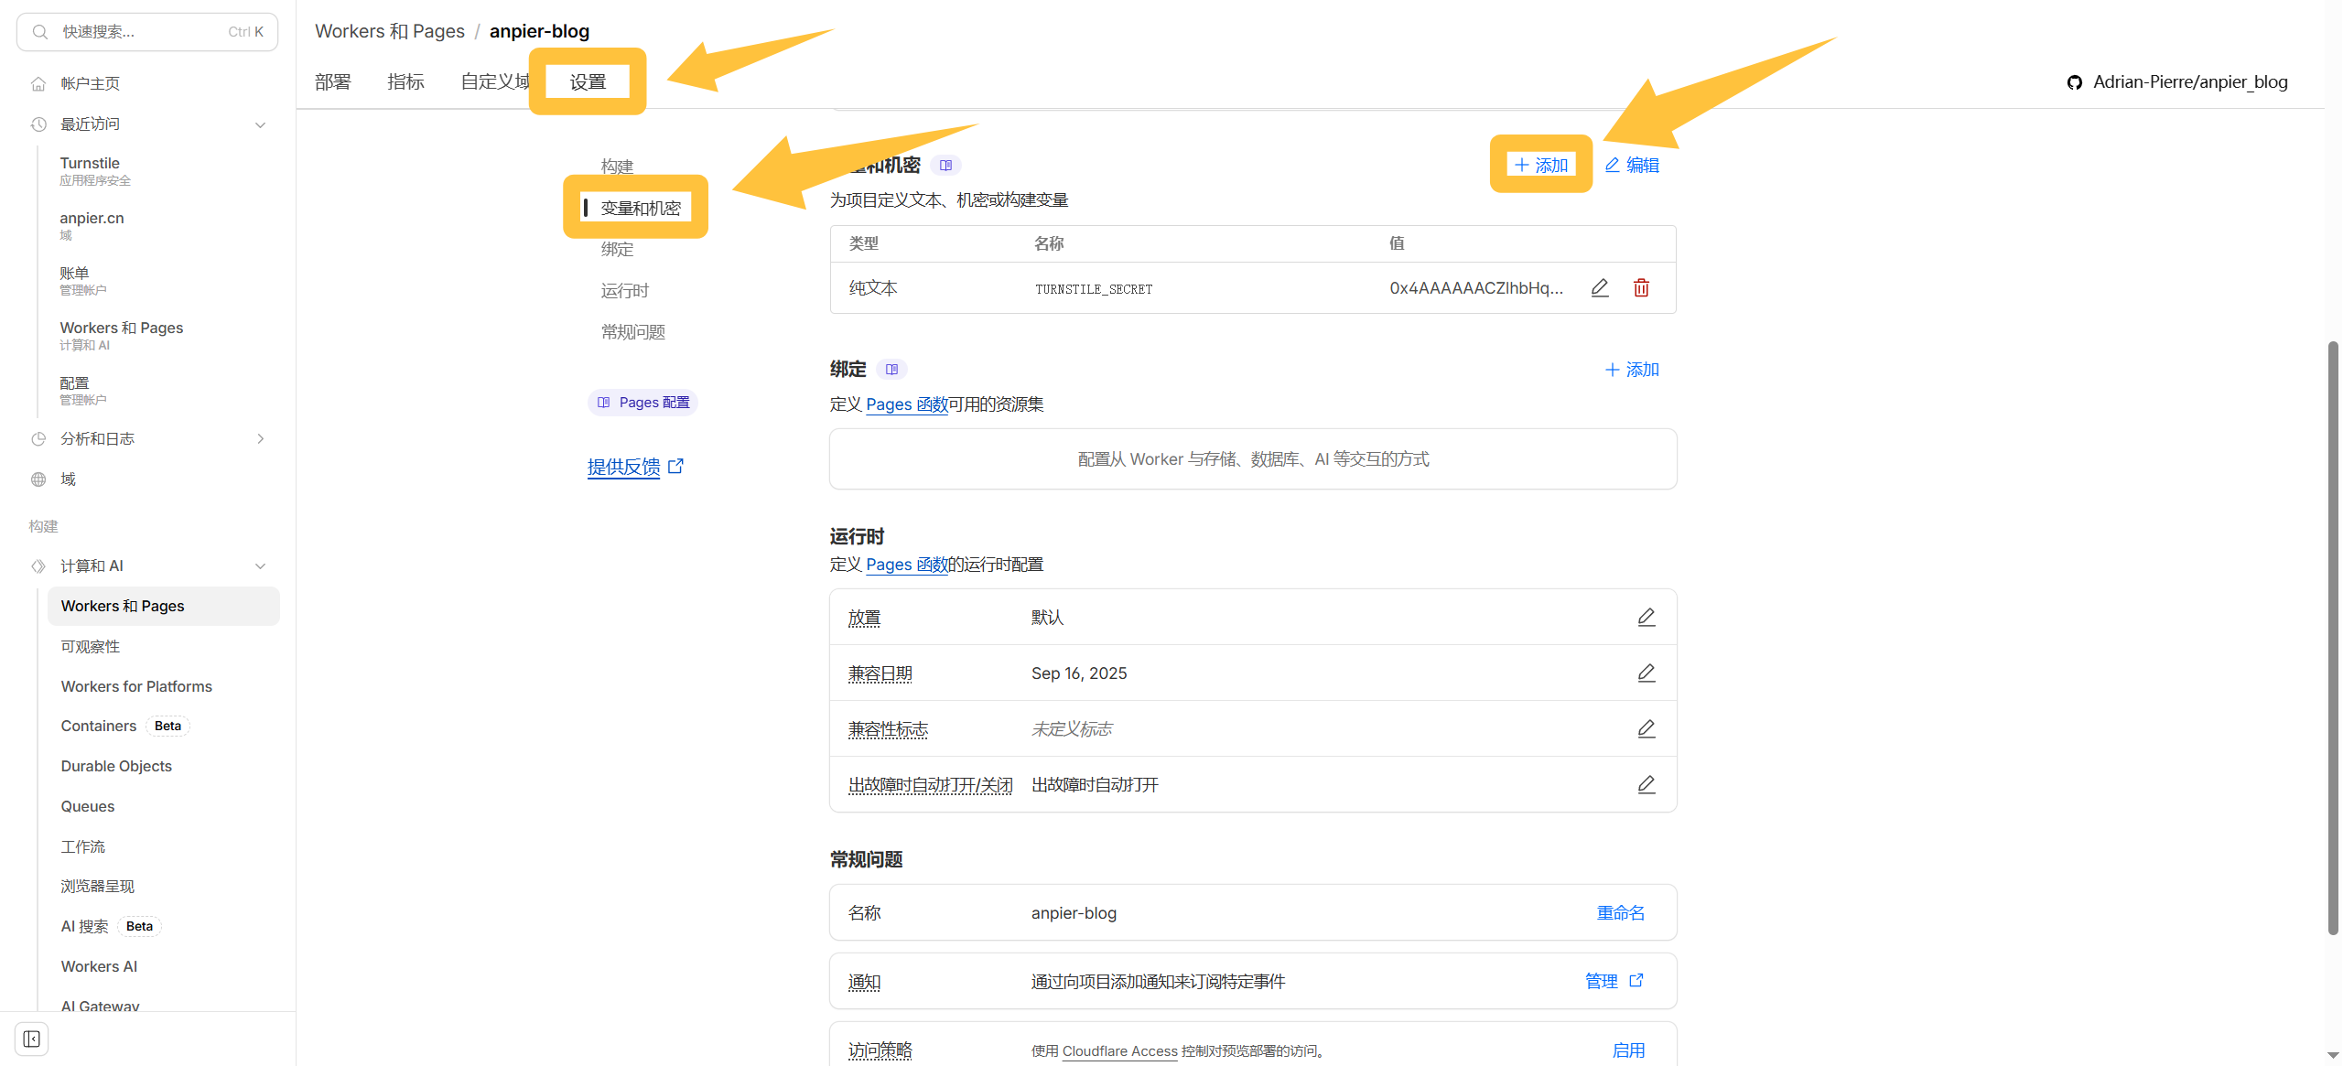
Task: Open Workers AI in sidebar
Action: coord(99,967)
